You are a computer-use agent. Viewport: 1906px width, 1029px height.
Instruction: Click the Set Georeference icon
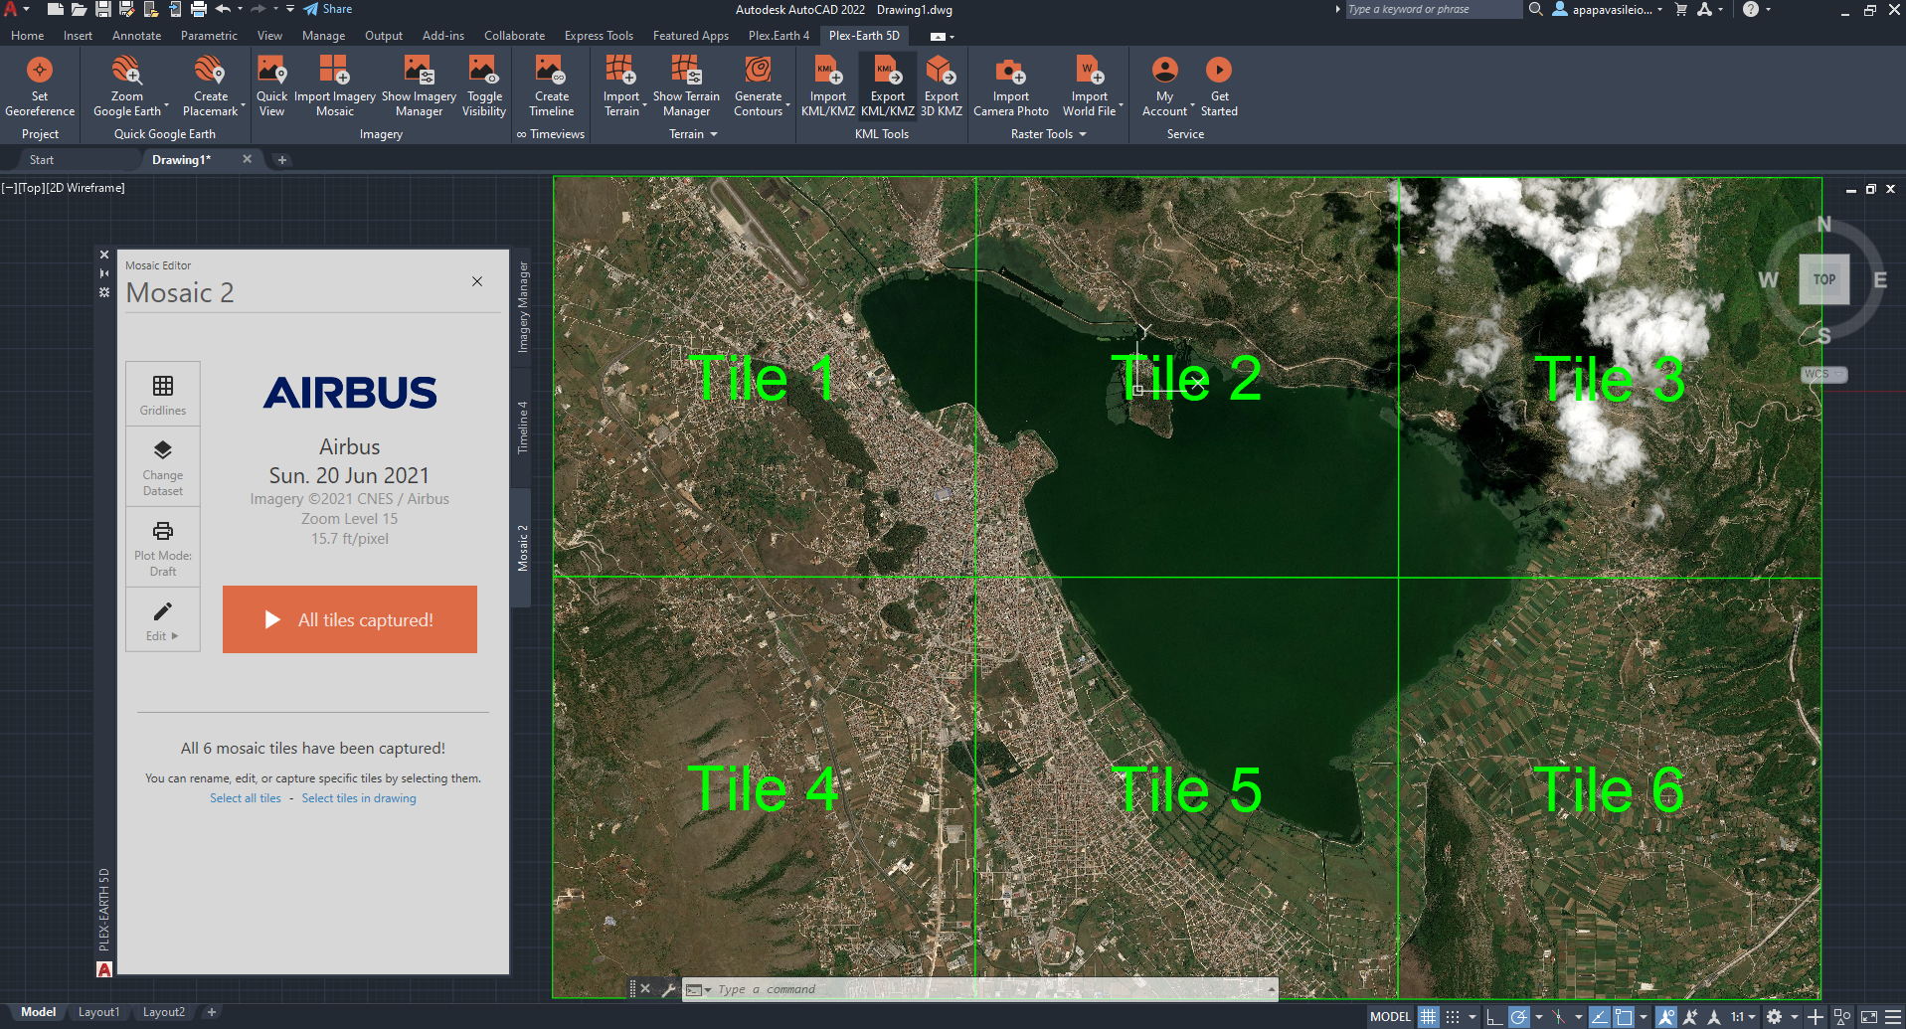tap(40, 71)
